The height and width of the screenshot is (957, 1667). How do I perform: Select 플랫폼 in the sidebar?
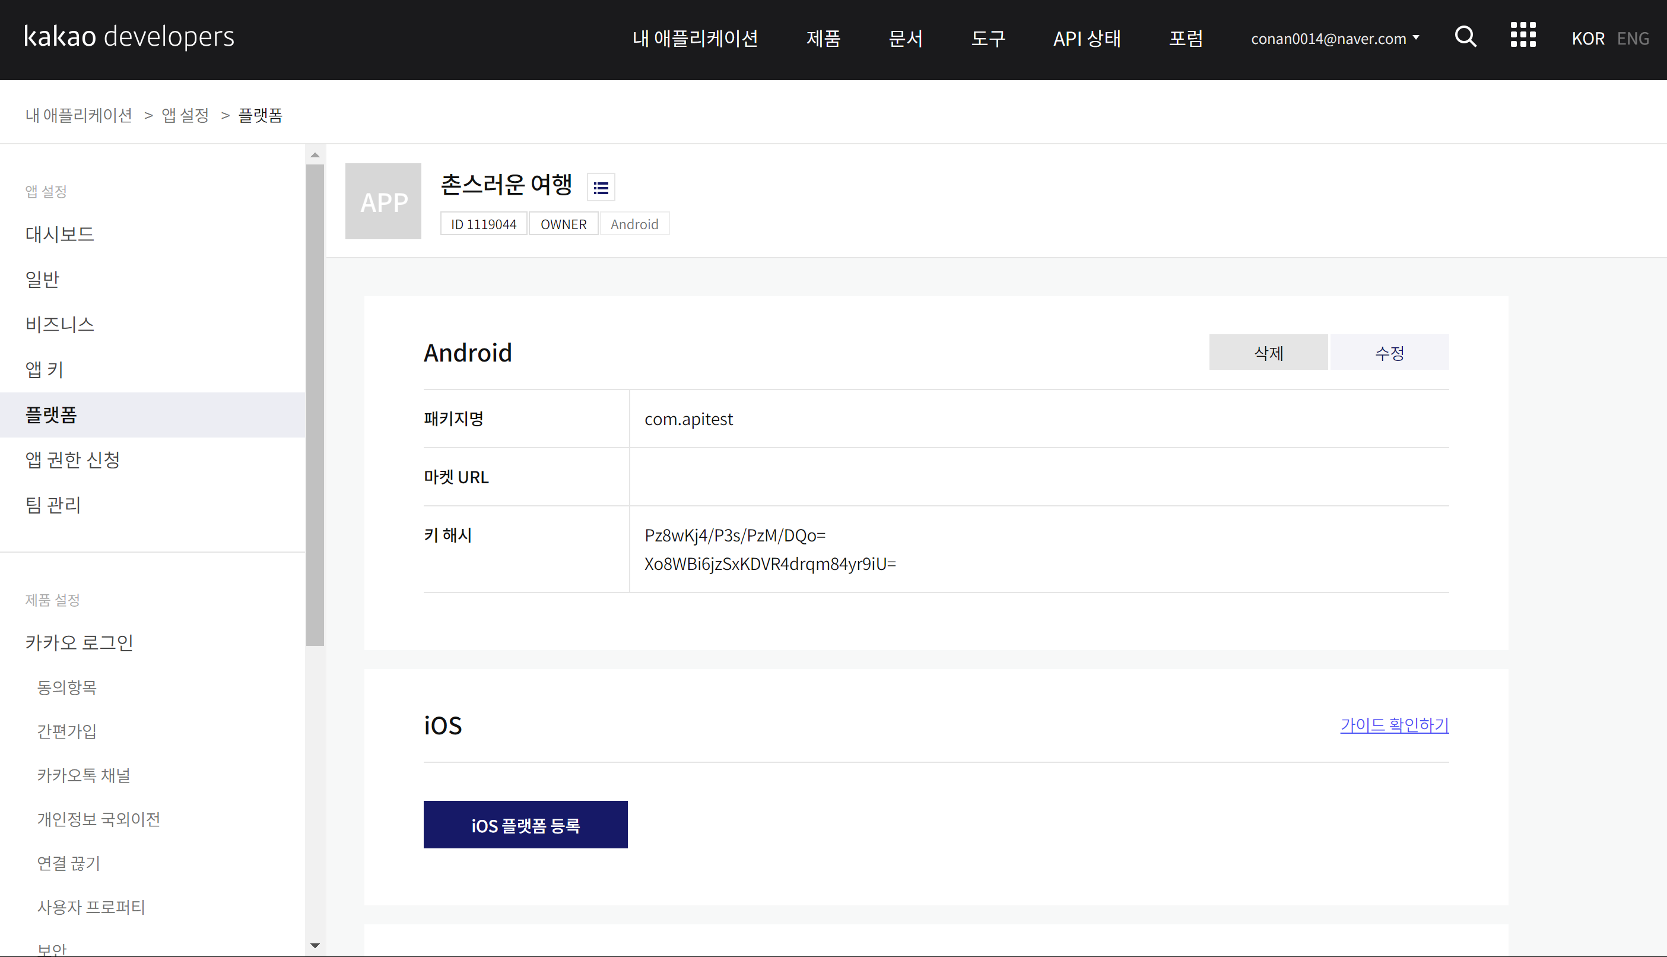pos(153,415)
